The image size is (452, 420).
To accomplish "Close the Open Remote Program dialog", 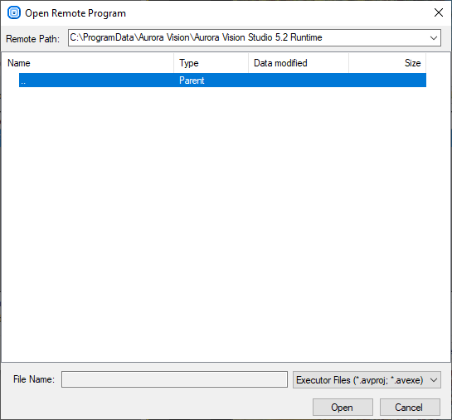I will coord(439,12).
